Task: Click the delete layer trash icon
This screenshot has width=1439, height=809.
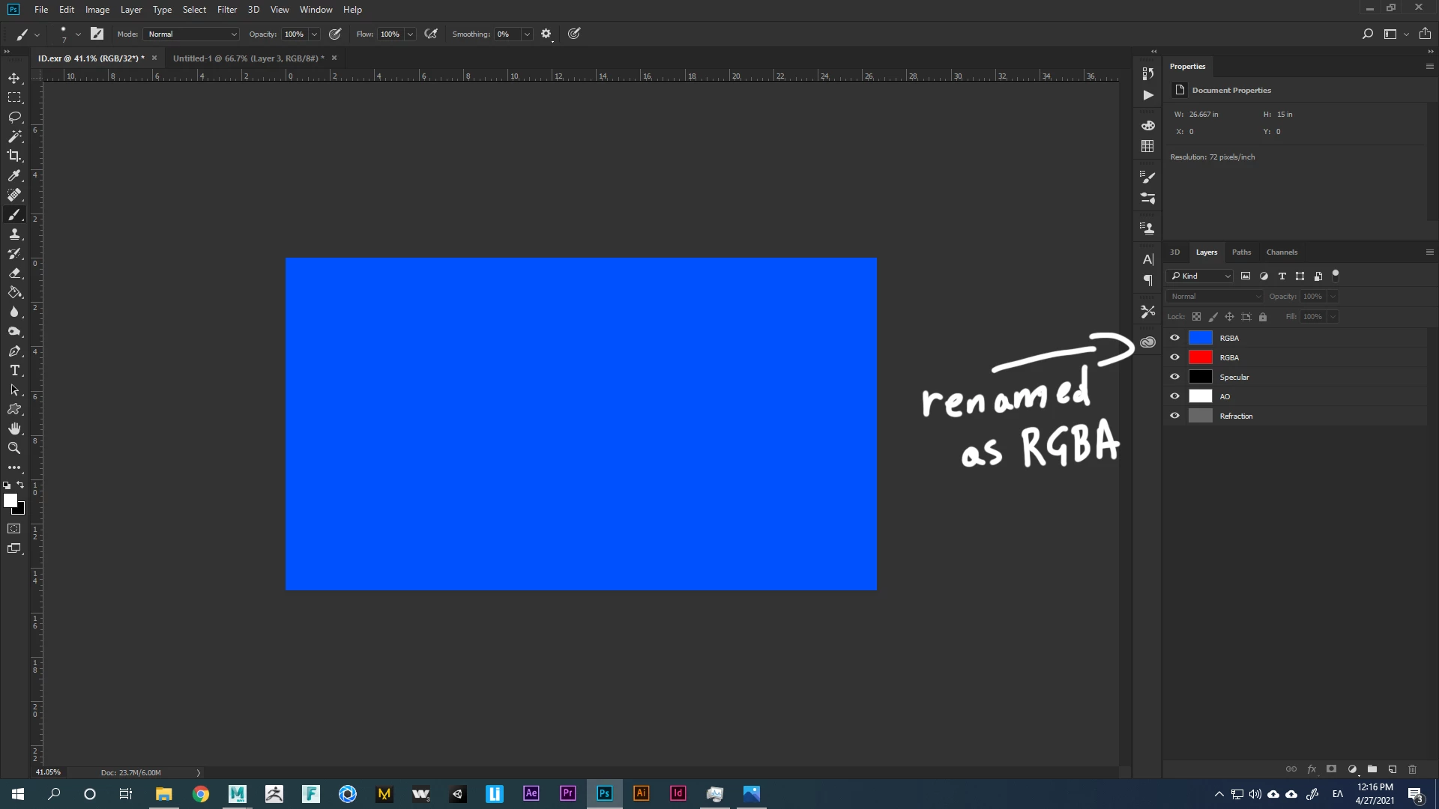Action: pos(1412,769)
